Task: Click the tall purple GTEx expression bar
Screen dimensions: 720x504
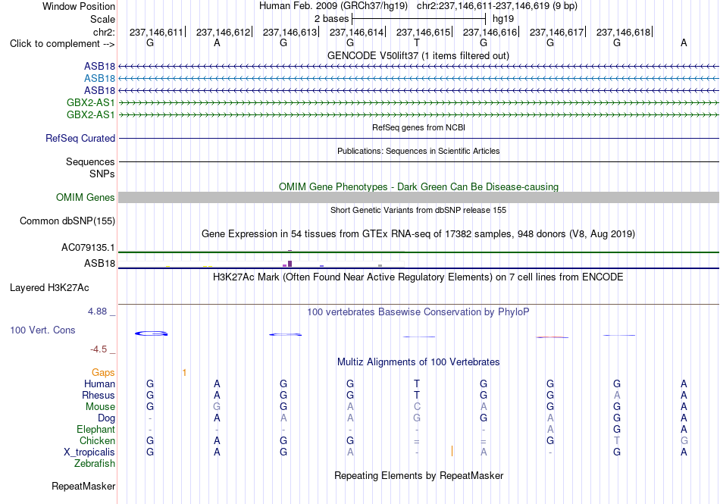Action: click(x=290, y=264)
